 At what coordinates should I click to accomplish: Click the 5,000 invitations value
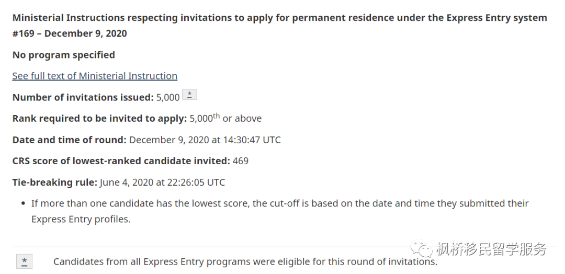point(168,98)
